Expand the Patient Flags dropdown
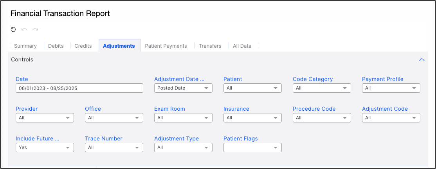The width and height of the screenshot is (436, 169). click(252, 147)
